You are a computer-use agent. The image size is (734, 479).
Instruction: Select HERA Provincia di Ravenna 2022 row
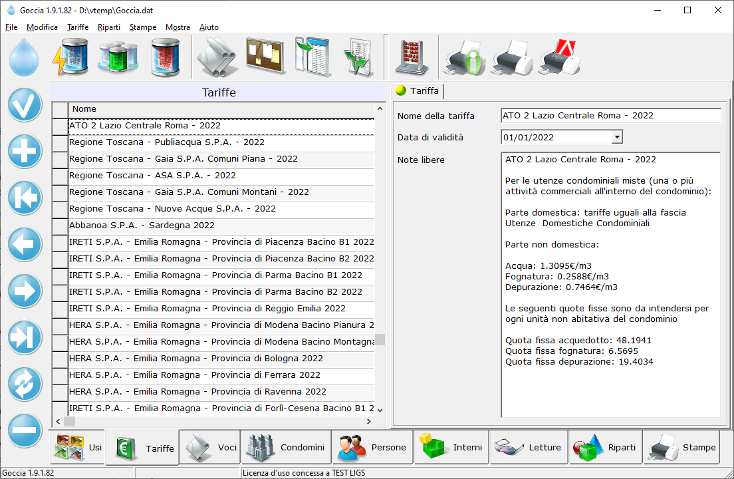click(x=221, y=392)
